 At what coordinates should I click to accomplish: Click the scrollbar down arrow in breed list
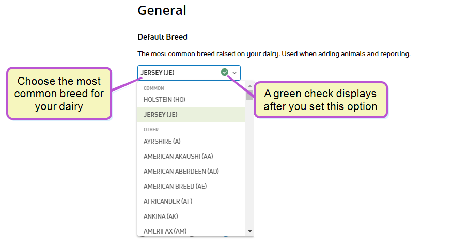(249, 231)
